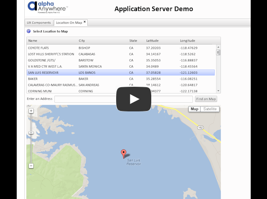Viewport: 267px width, 199px height.
Task: Sort by the City column header
Action: click(82, 40)
